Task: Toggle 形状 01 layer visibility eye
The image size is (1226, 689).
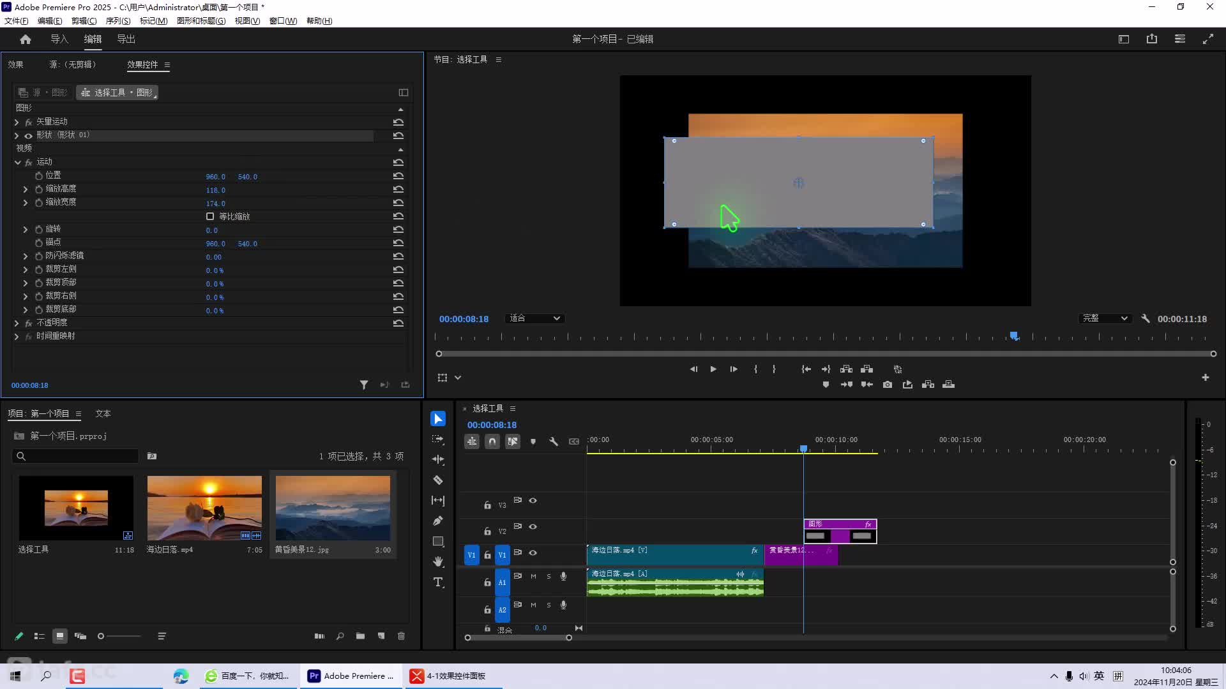Action: pyautogui.click(x=28, y=136)
